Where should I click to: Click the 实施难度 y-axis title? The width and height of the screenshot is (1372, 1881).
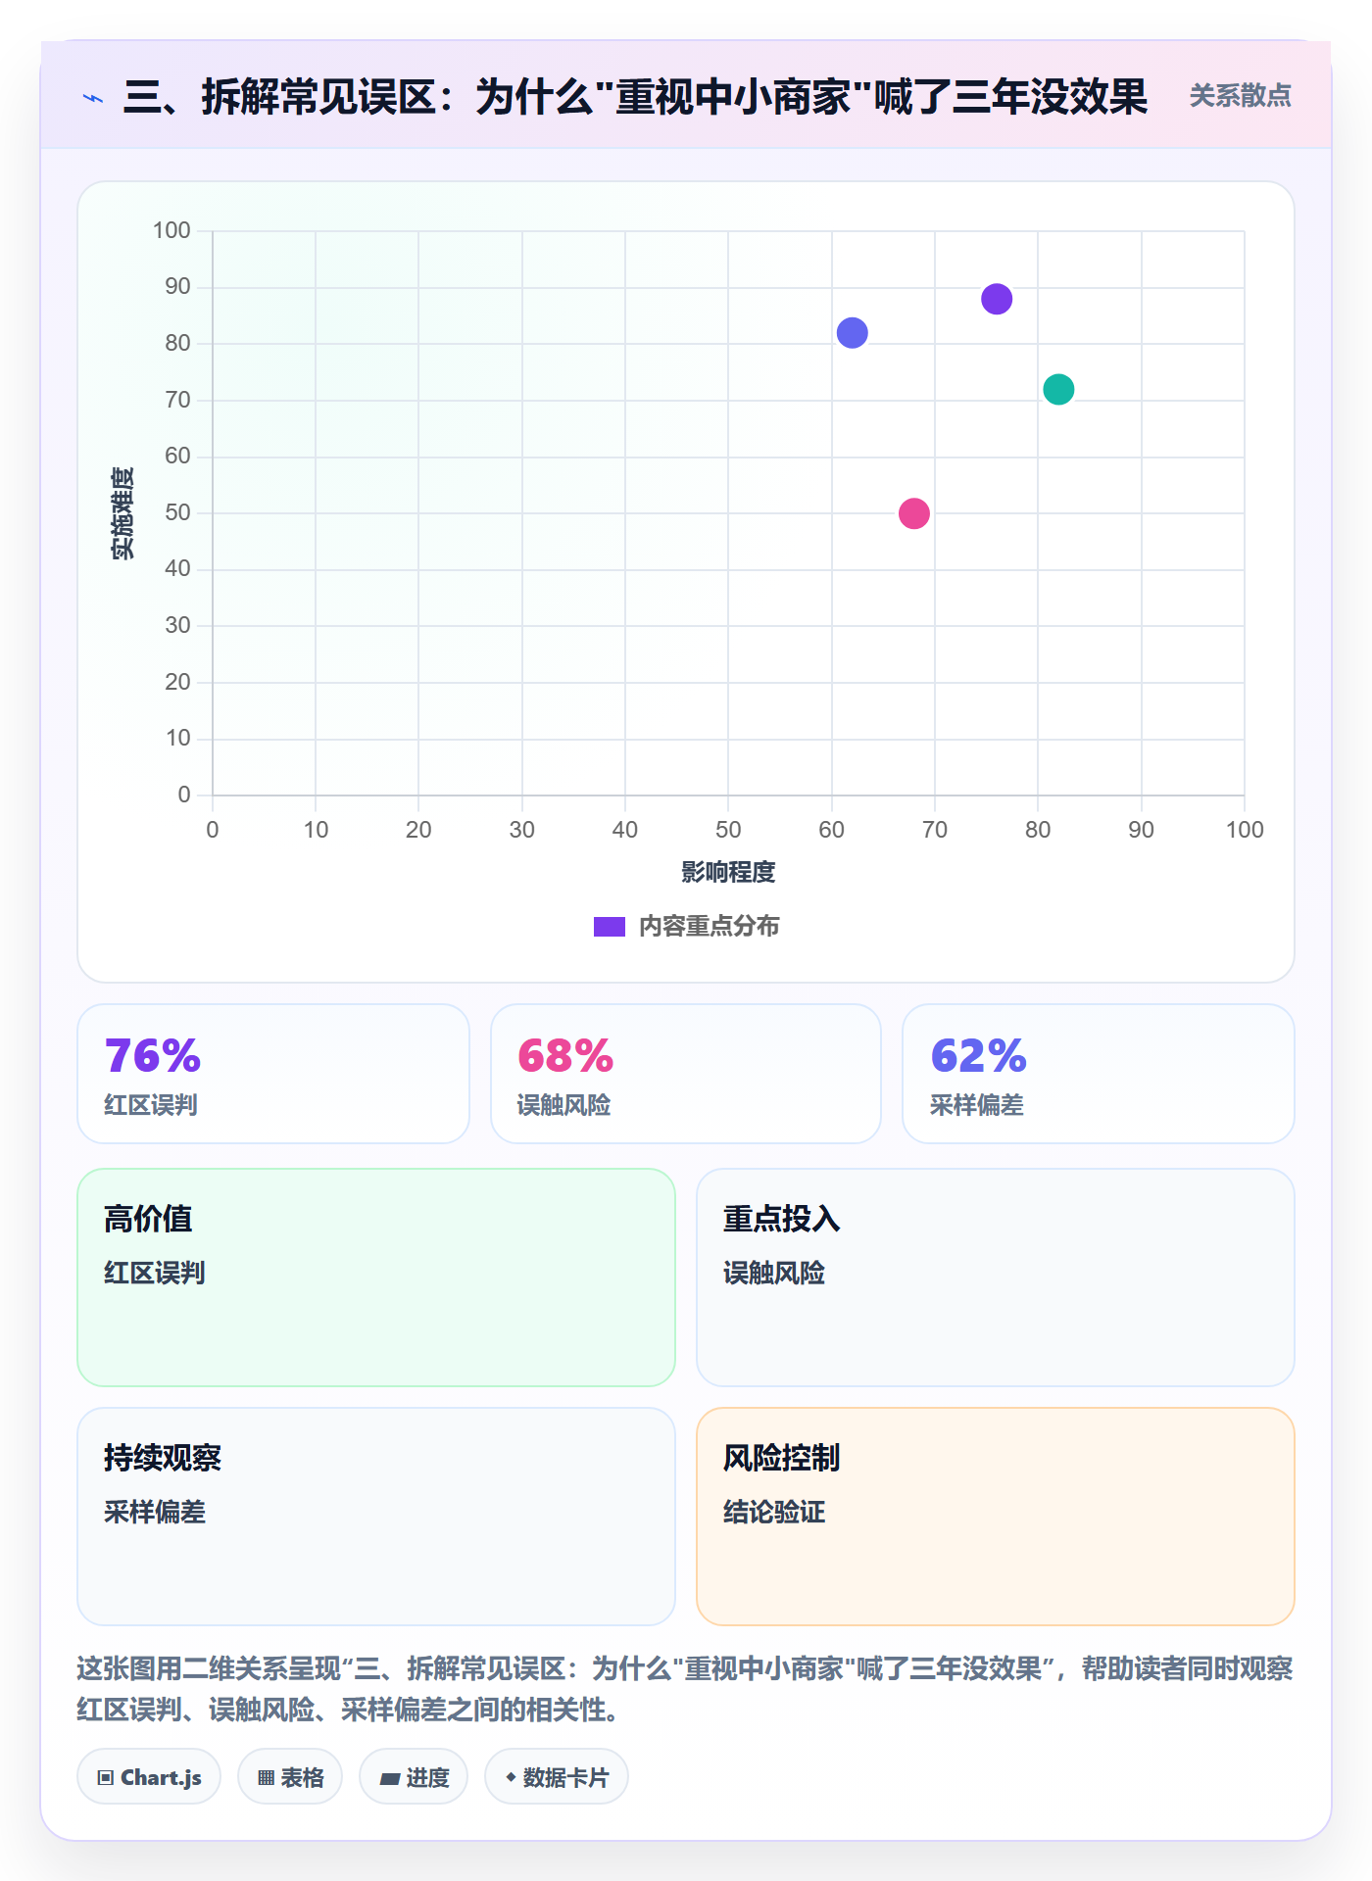[x=122, y=513]
